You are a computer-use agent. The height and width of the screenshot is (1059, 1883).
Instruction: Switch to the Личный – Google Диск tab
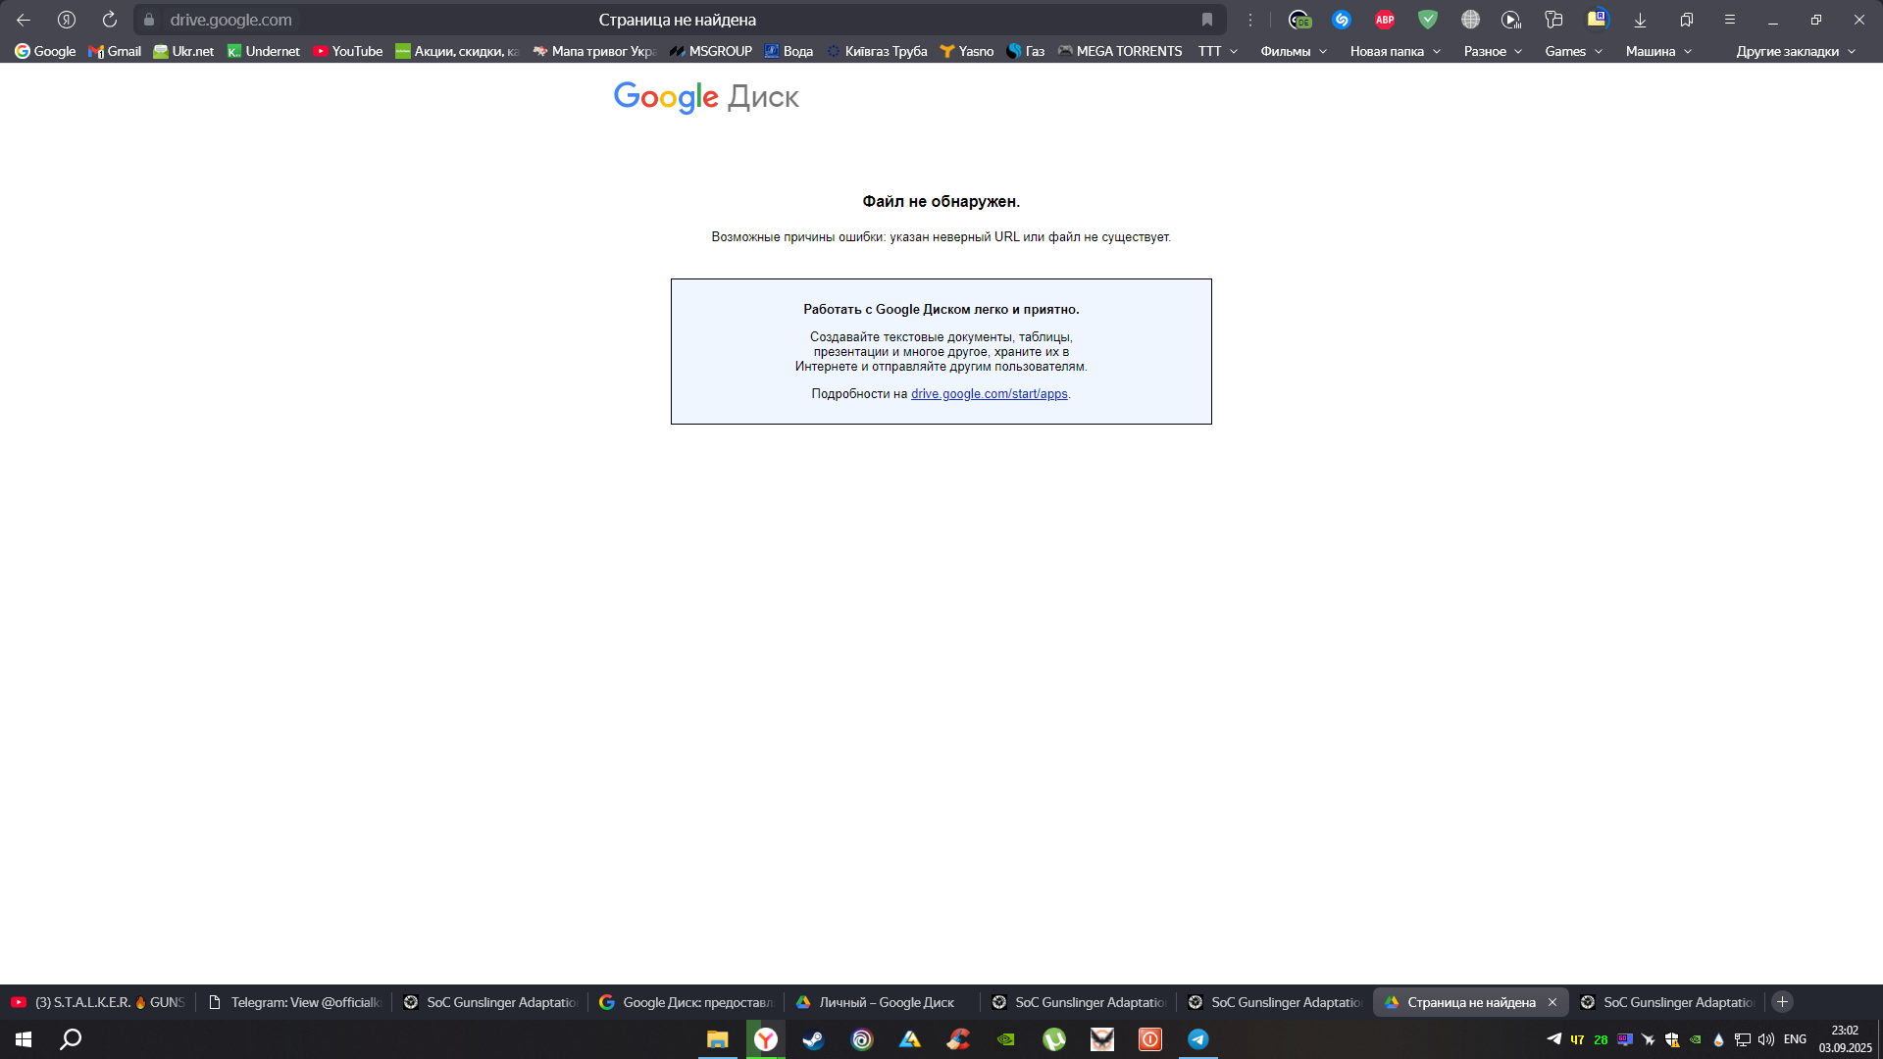[883, 1002]
